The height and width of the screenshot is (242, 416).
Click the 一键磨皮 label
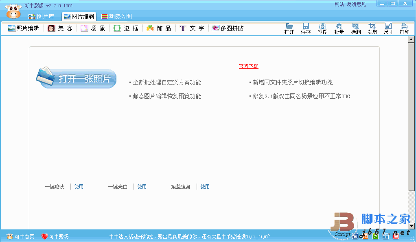point(55,187)
